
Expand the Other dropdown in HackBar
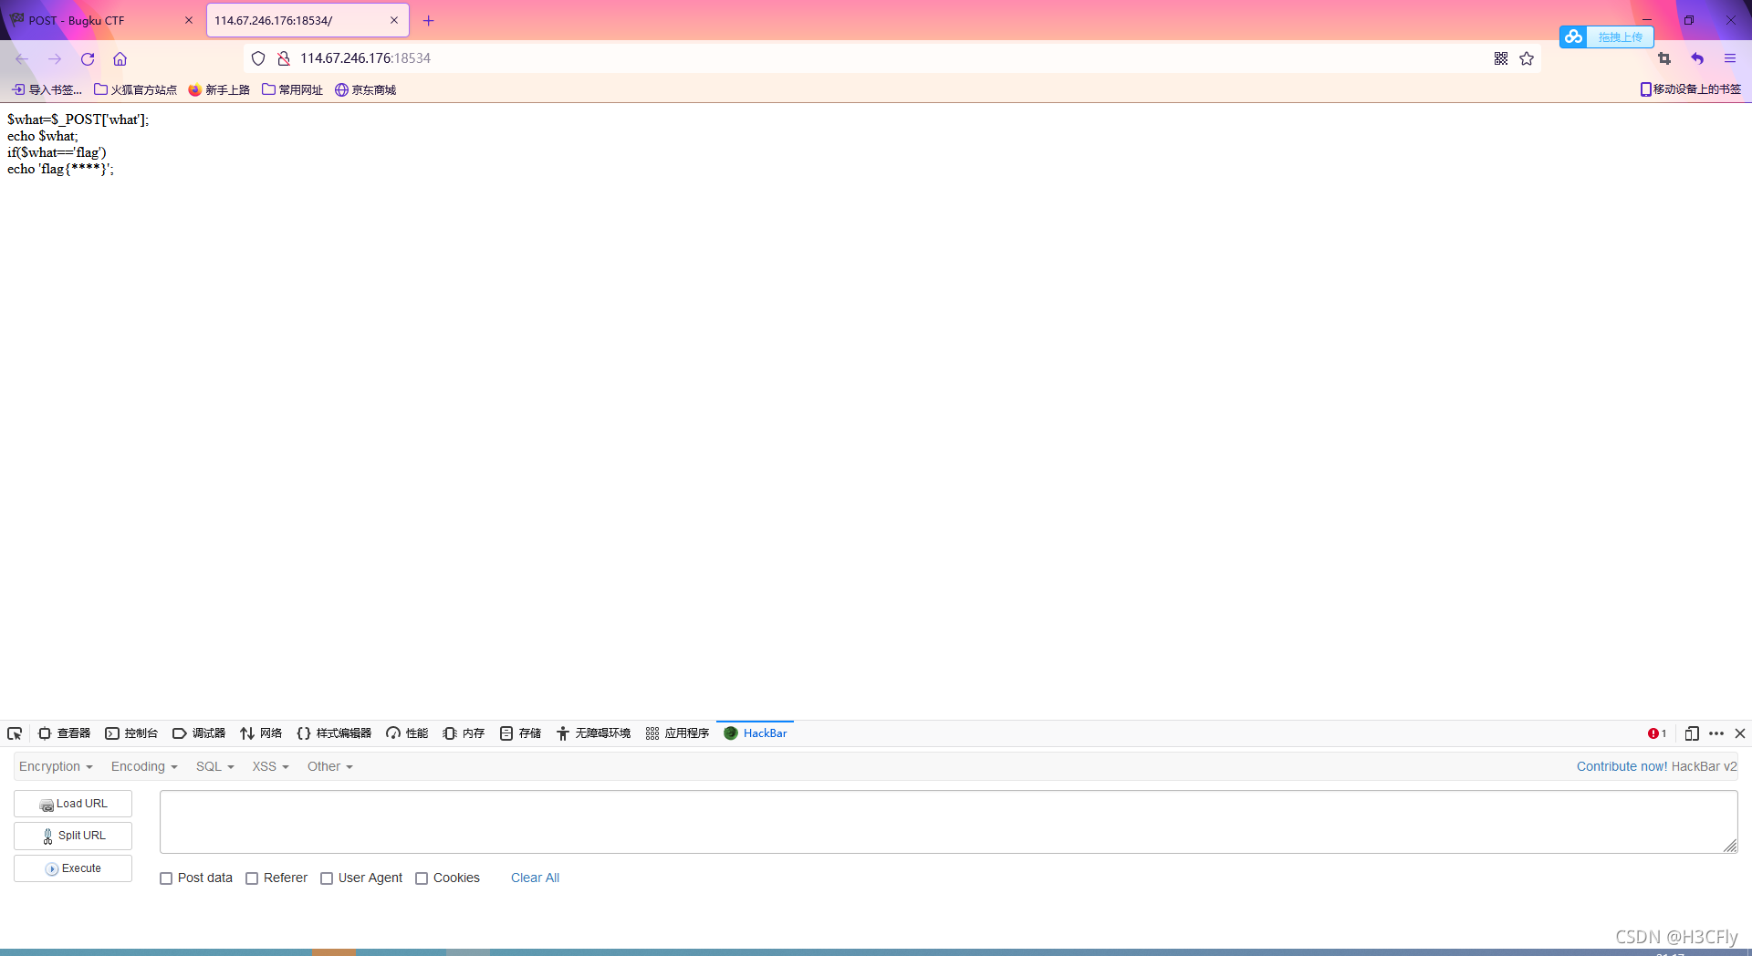point(328,766)
